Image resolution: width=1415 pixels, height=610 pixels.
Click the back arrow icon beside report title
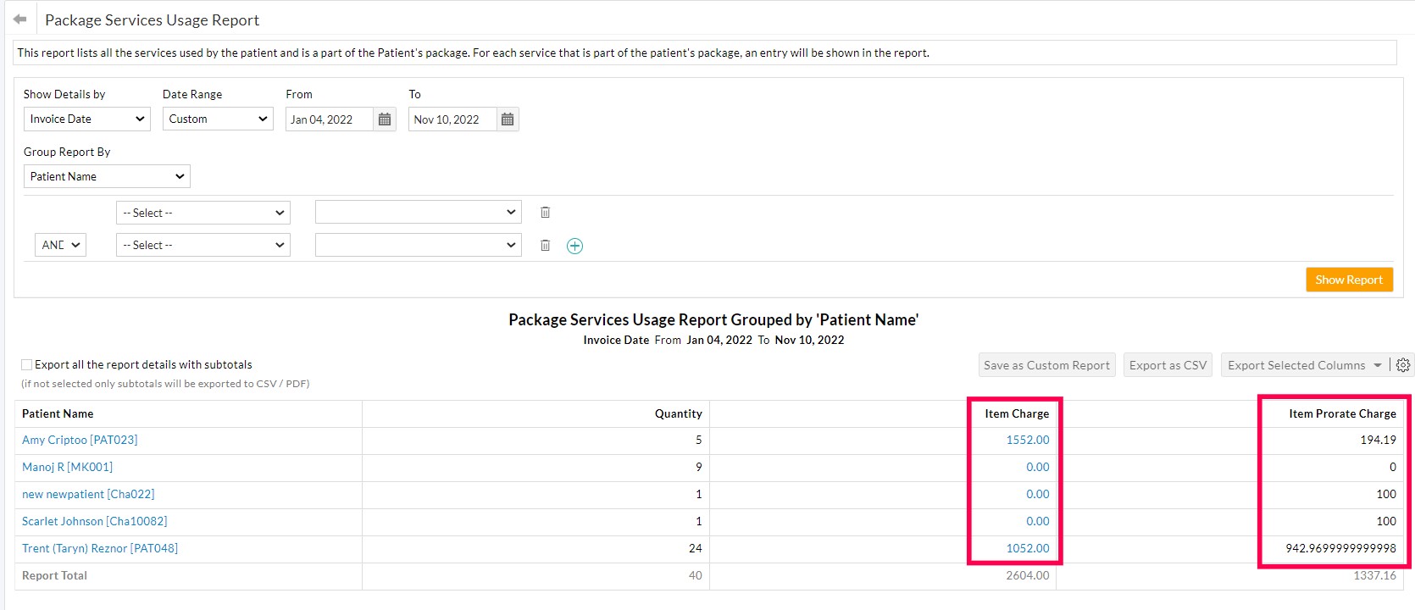coord(20,19)
